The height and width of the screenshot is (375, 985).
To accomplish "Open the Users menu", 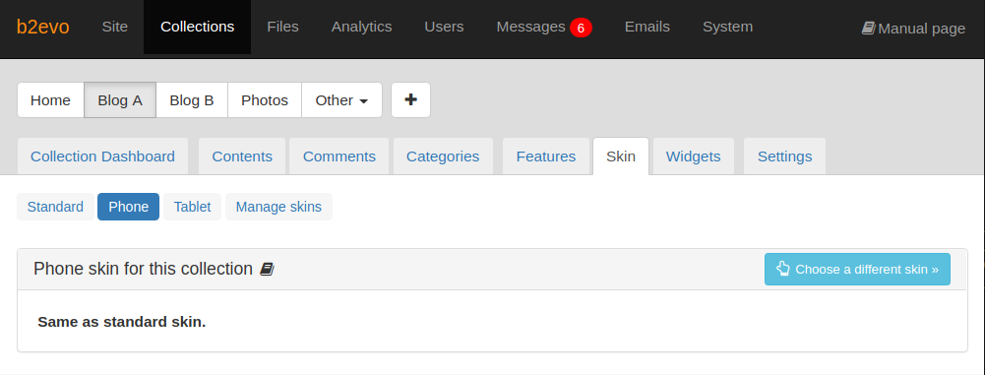I will (444, 27).
